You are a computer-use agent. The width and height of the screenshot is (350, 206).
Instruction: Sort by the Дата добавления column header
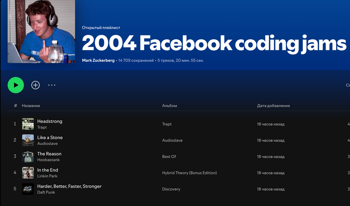click(273, 106)
